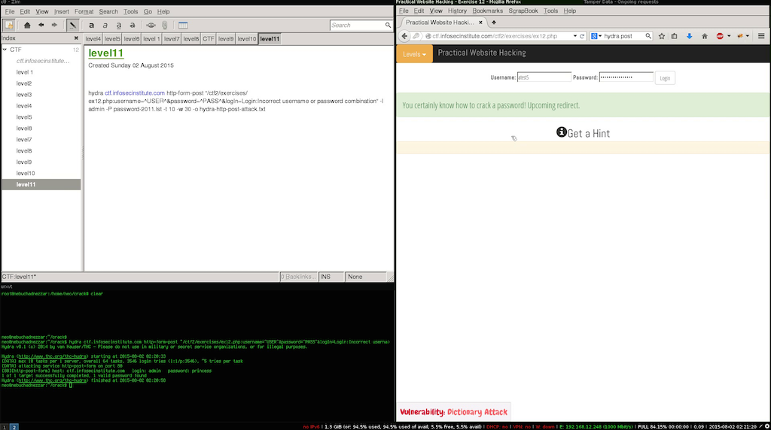Open Zim's calendar toolbar icon
The width and height of the screenshot is (771, 430).
pos(183,25)
